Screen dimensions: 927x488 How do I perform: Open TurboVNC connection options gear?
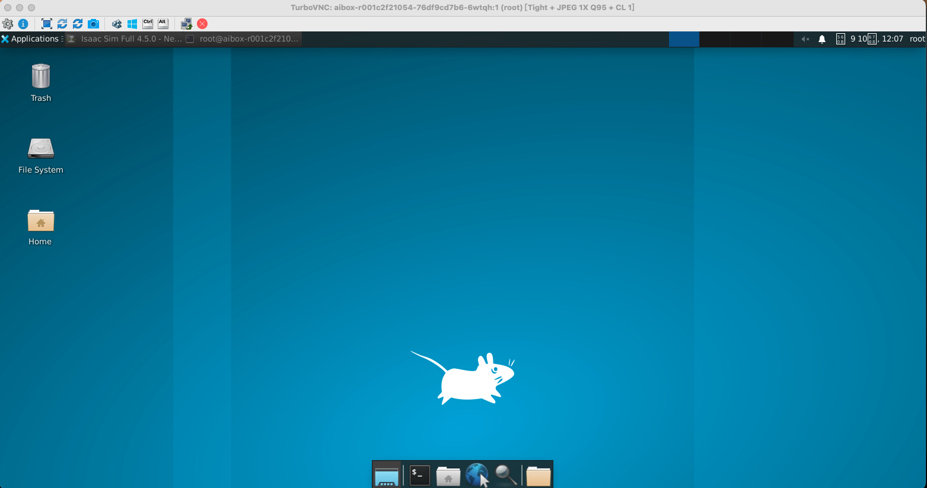point(8,24)
